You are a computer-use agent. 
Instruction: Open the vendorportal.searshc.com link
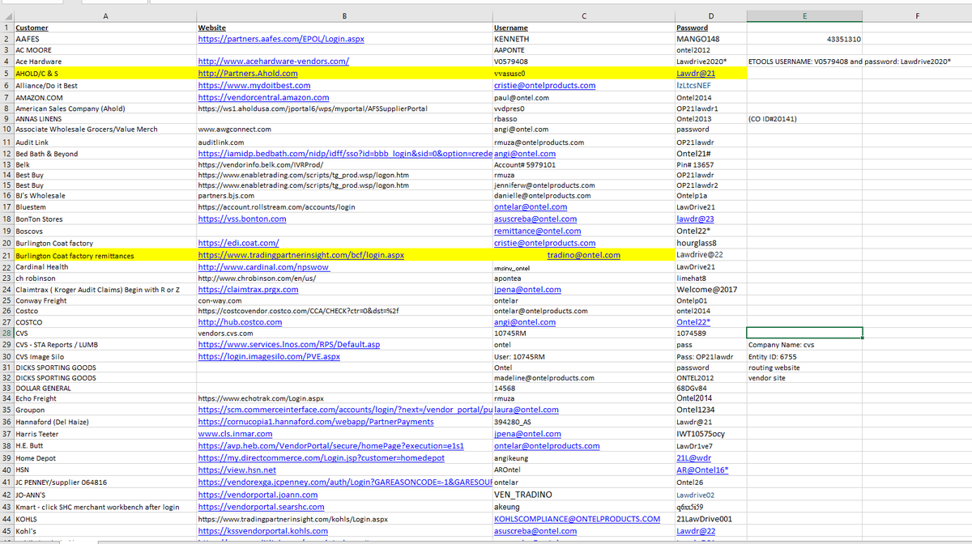coord(262,507)
